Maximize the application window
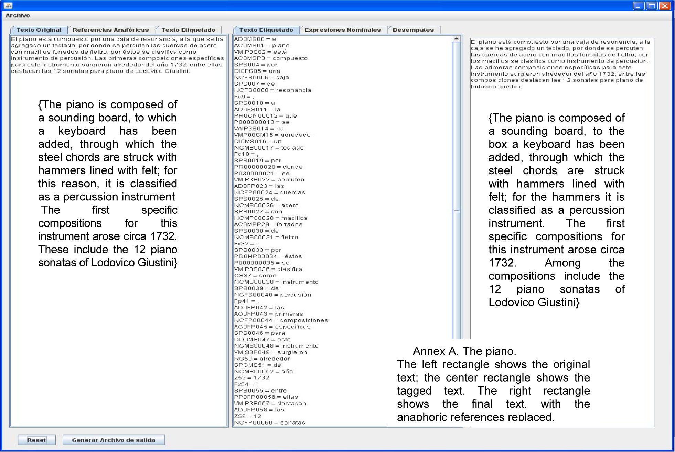This screenshot has height=452, width=675. pos(652,6)
